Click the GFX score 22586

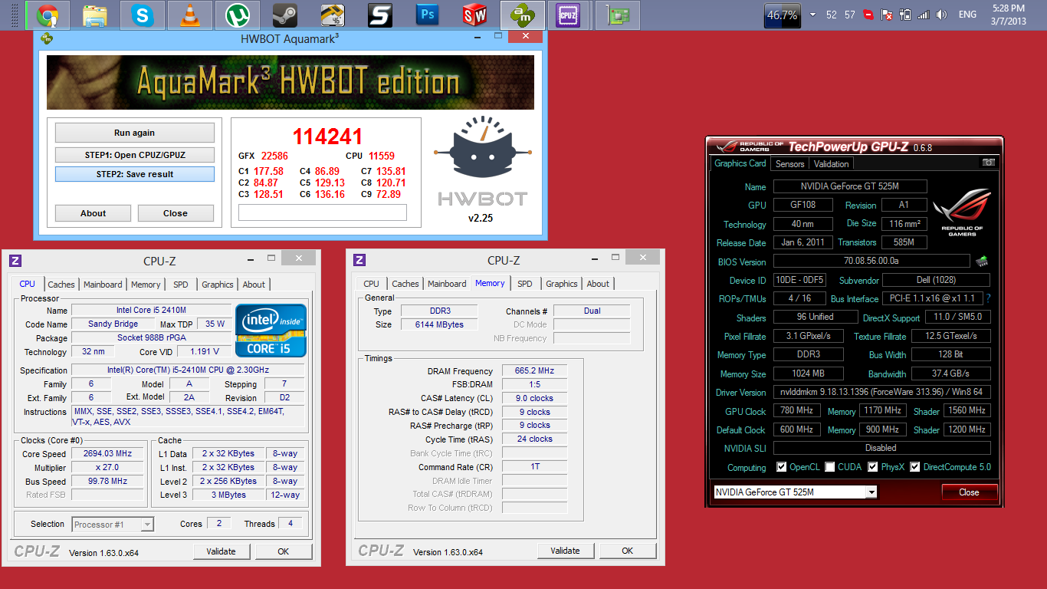[x=274, y=156]
